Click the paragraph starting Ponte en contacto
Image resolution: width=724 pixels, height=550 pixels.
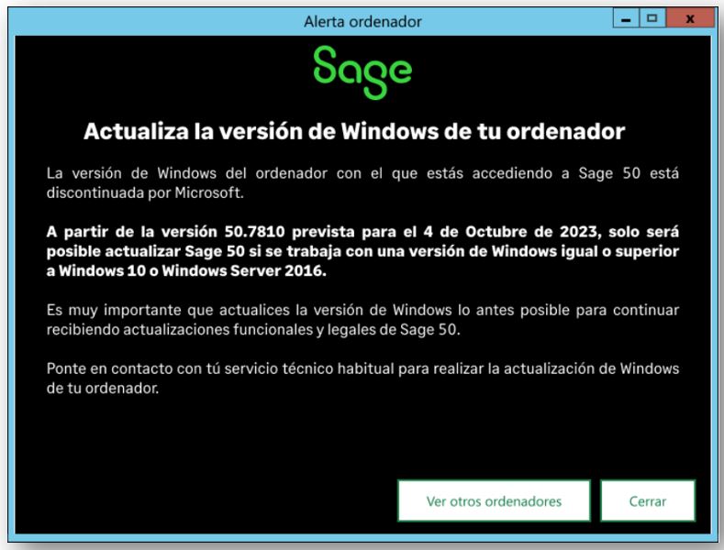(x=362, y=378)
